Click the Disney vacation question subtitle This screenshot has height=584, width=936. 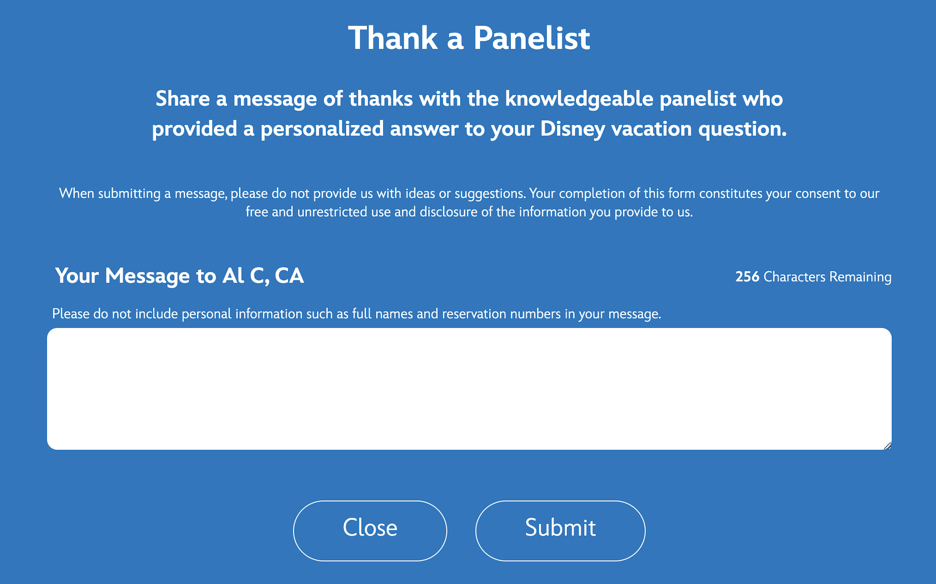(x=468, y=113)
